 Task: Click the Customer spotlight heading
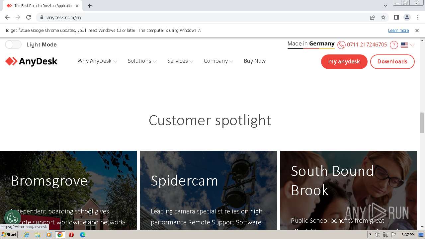[210, 120]
